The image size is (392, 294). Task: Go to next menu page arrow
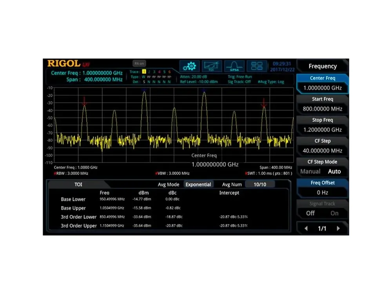click(x=338, y=228)
